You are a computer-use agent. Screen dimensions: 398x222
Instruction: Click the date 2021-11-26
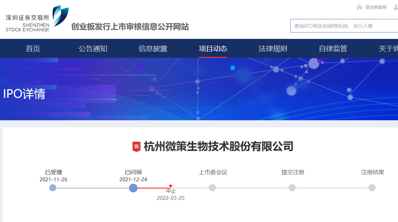53,180
